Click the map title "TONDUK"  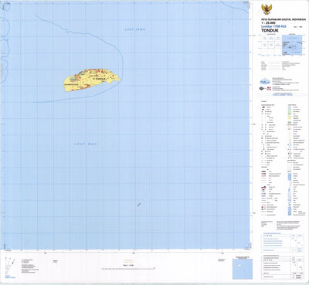[270, 30]
